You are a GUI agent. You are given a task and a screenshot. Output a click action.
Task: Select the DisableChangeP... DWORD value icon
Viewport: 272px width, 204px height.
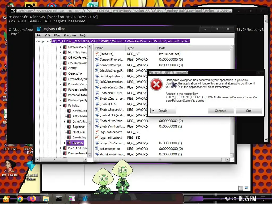coord(97,71)
